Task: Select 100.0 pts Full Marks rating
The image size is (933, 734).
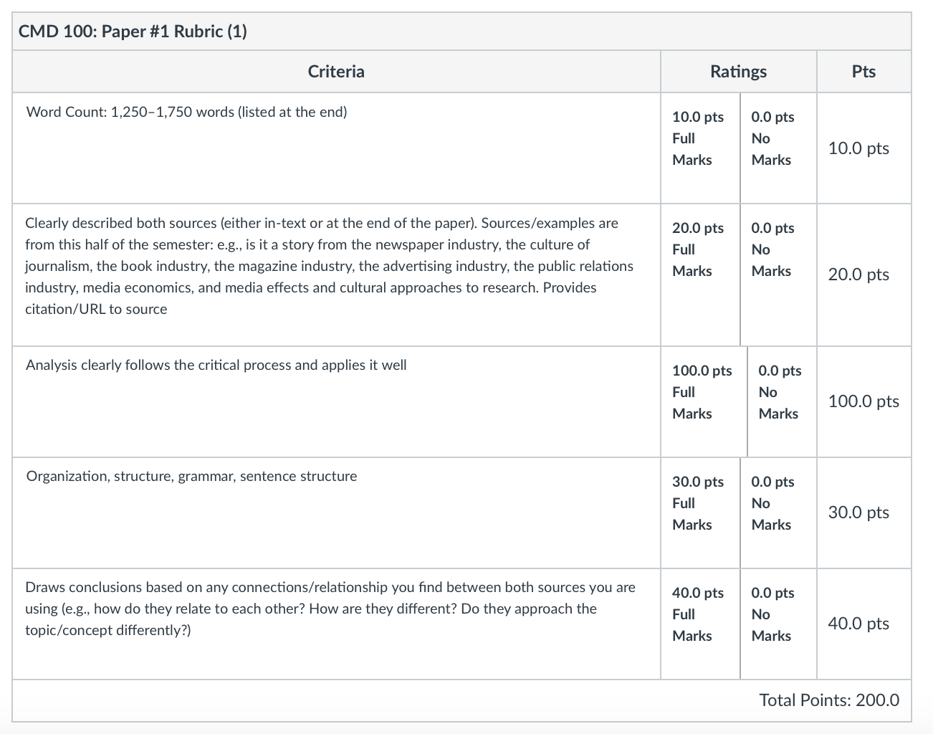Action: point(704,401)
